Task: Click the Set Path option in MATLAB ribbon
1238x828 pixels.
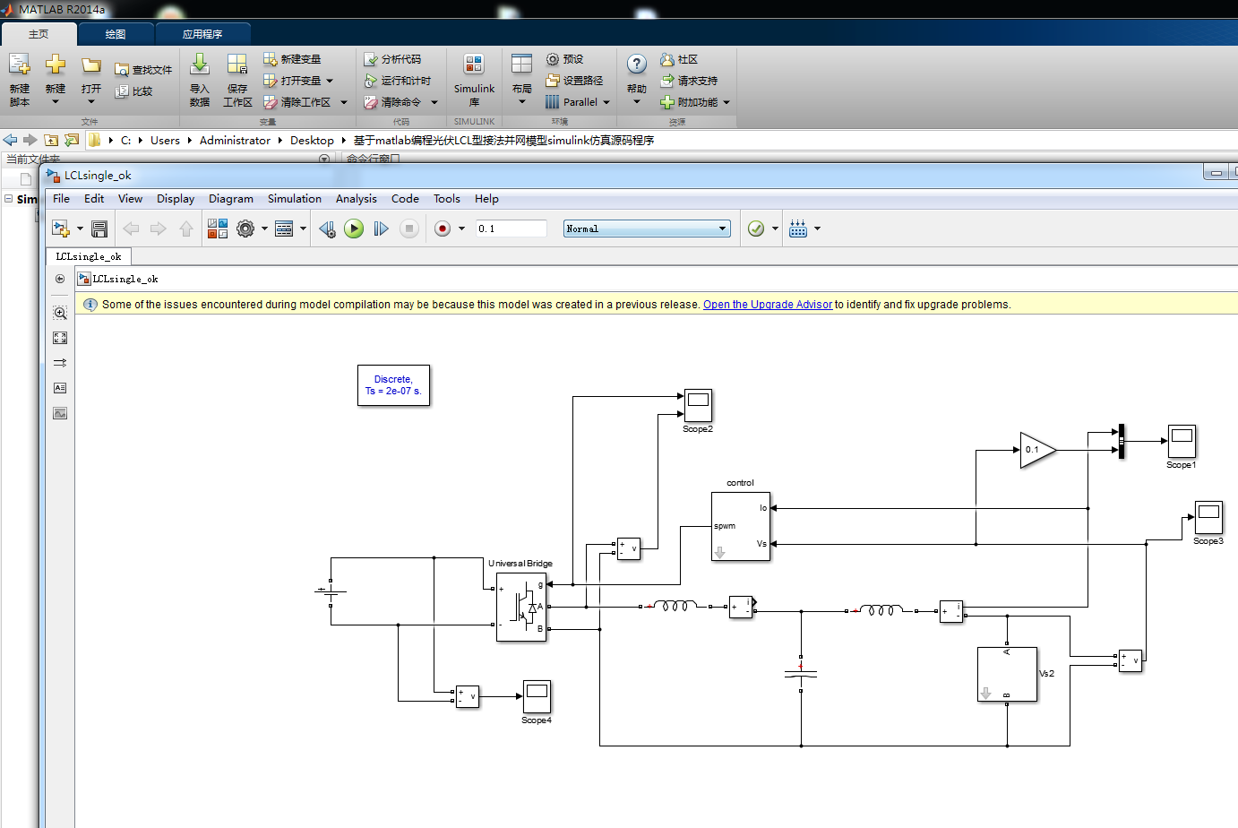Action: tap(574, 81)
